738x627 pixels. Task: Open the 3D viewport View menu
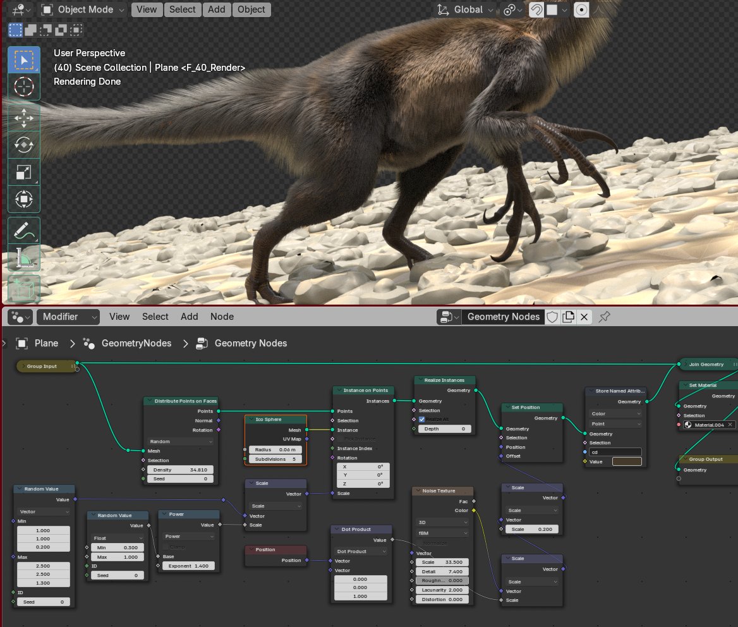tap(147, 9)
